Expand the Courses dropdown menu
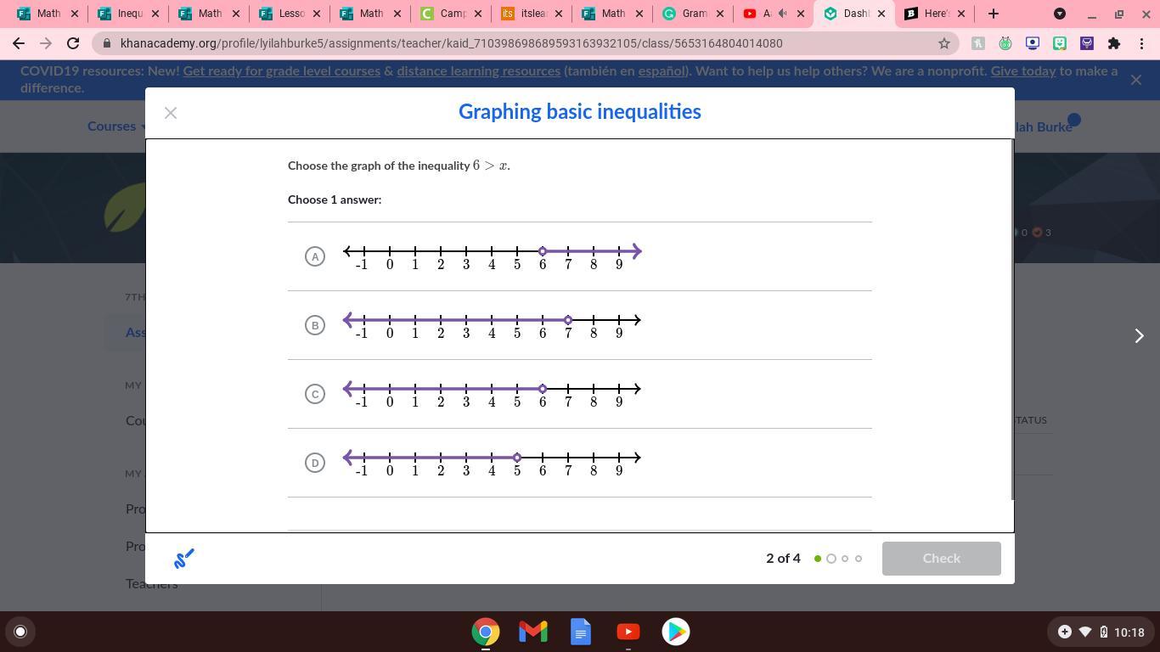The image size is (1160, 652). coord(117,126)
